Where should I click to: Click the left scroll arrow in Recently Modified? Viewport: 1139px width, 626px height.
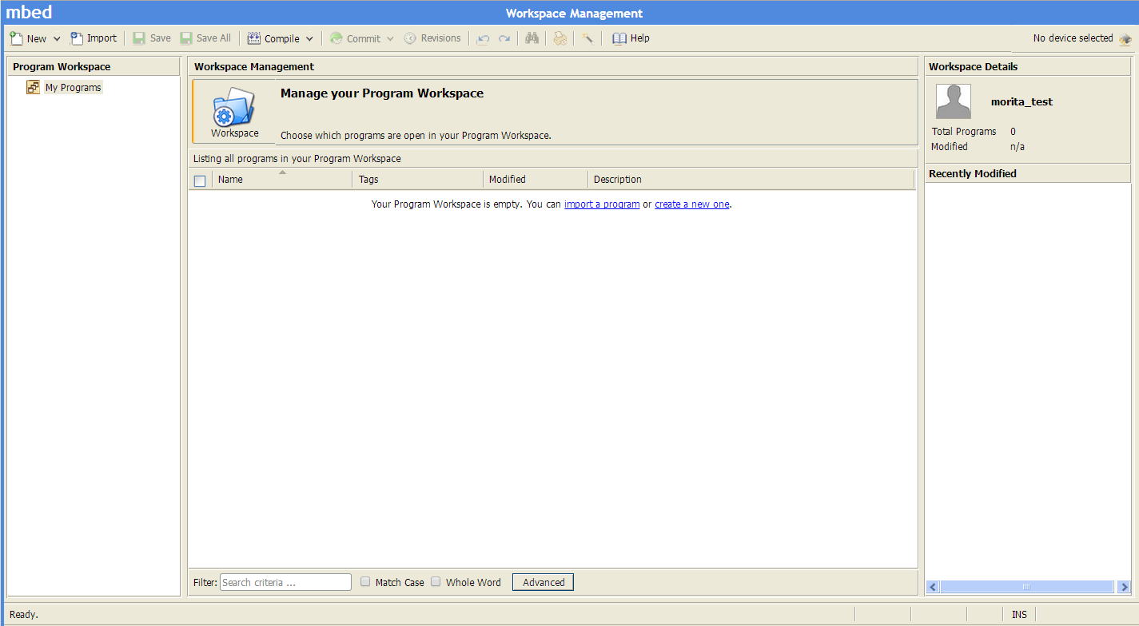pyautogui.click(x=933, y=587)
